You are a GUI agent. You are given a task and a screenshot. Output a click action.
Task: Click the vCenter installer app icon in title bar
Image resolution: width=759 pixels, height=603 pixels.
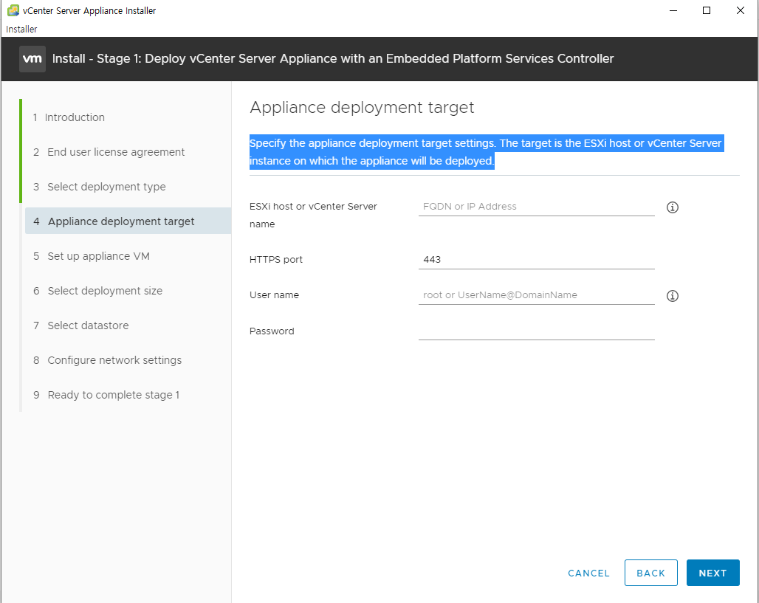point(13,10)
